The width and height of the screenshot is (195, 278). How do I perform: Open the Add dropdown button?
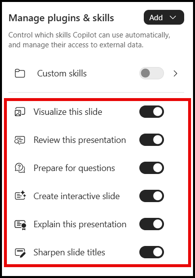tap(164, 17)
